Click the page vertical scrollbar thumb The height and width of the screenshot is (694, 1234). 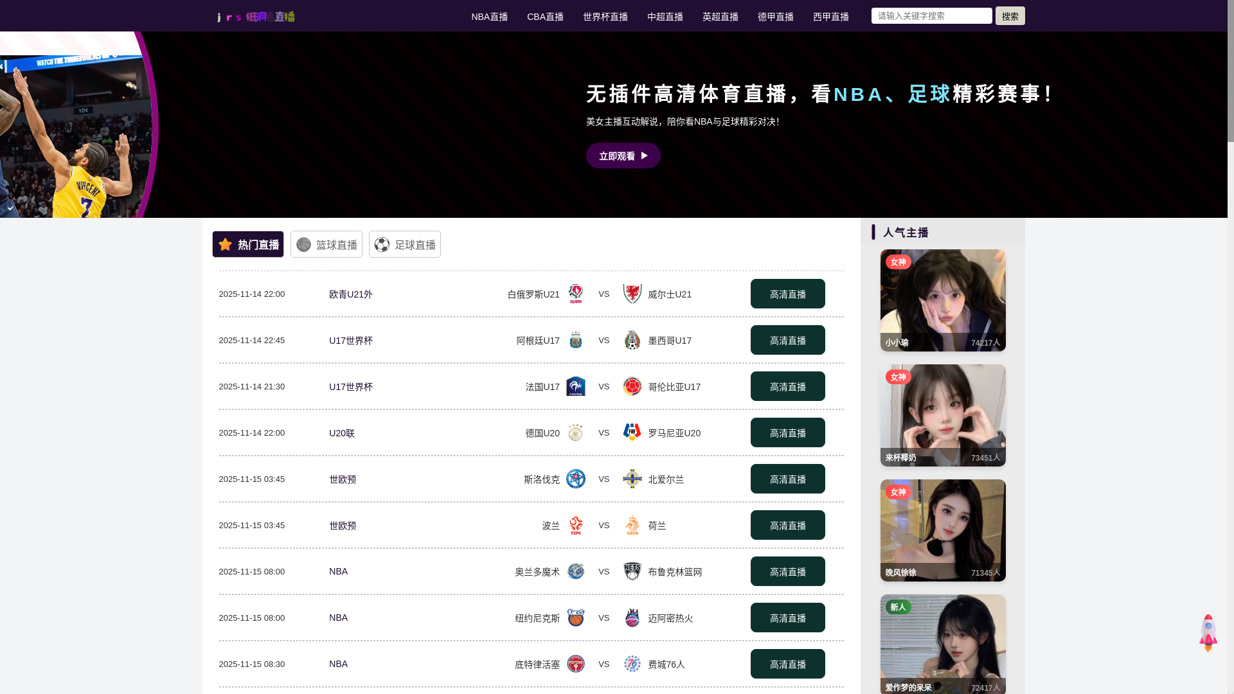point(1231,71)
